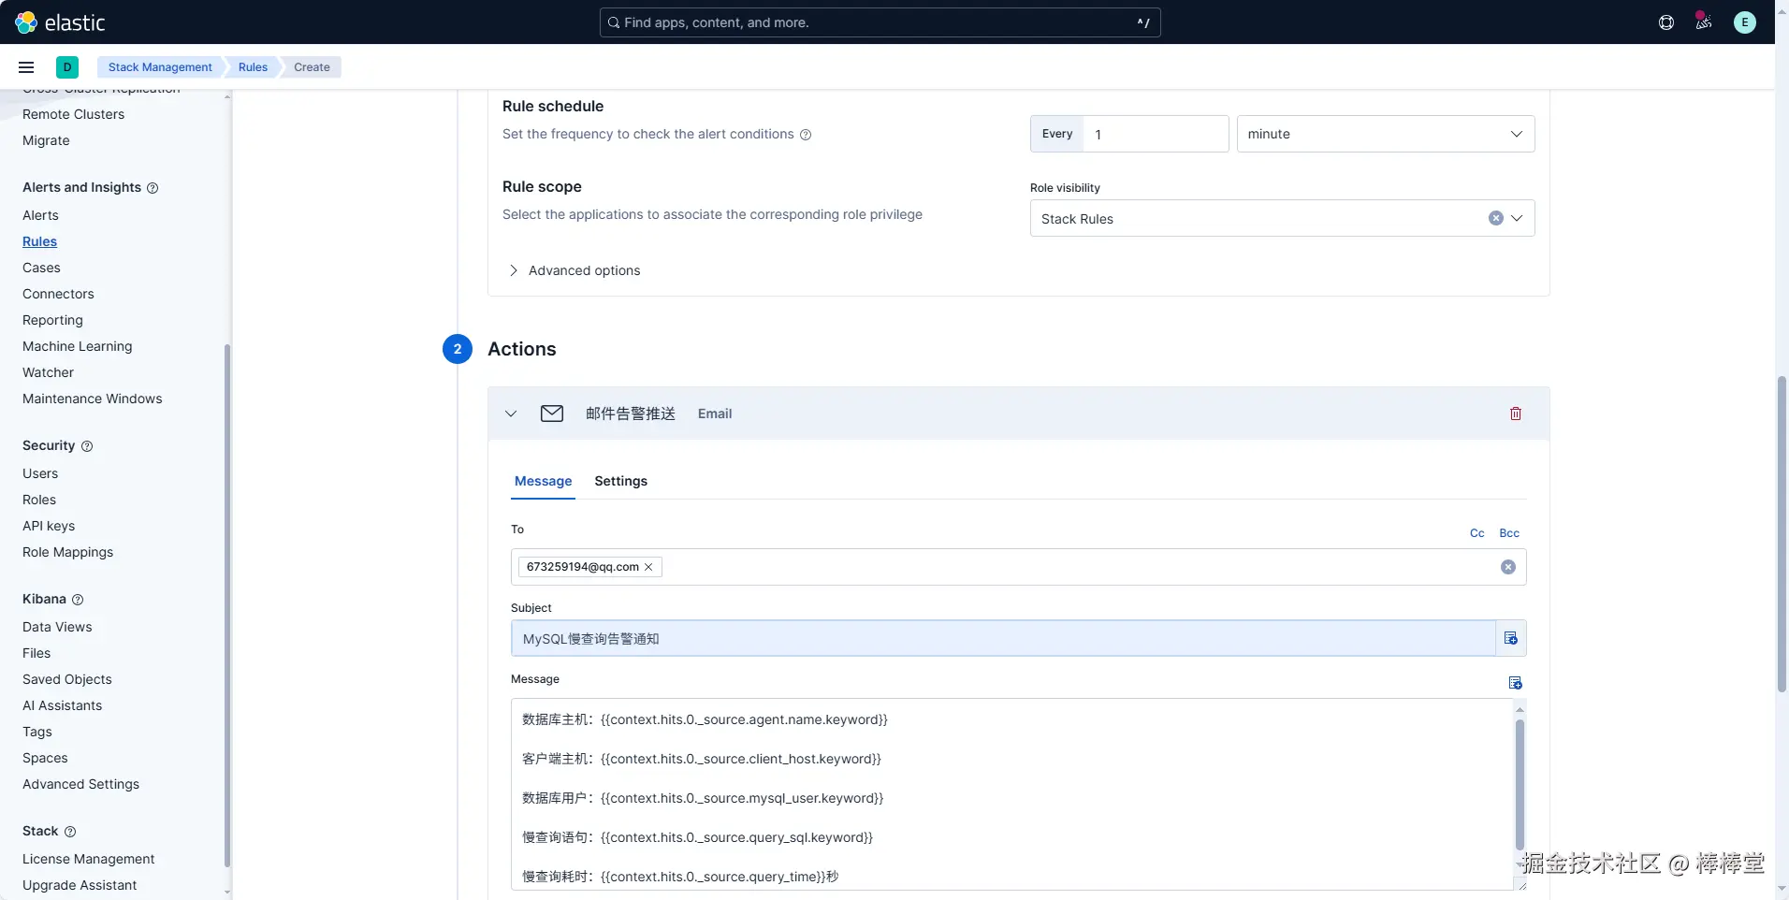
Task: Switch to the Settings tab
Action: (x=621, y=481)
